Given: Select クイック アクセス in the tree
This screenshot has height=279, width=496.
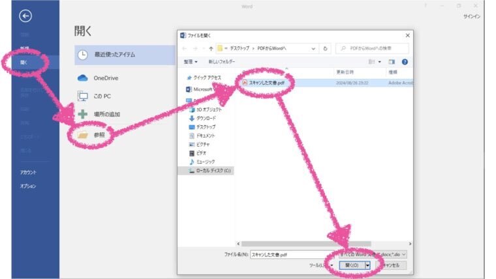Looking at the screenshot, I should (x=207, y=78).
